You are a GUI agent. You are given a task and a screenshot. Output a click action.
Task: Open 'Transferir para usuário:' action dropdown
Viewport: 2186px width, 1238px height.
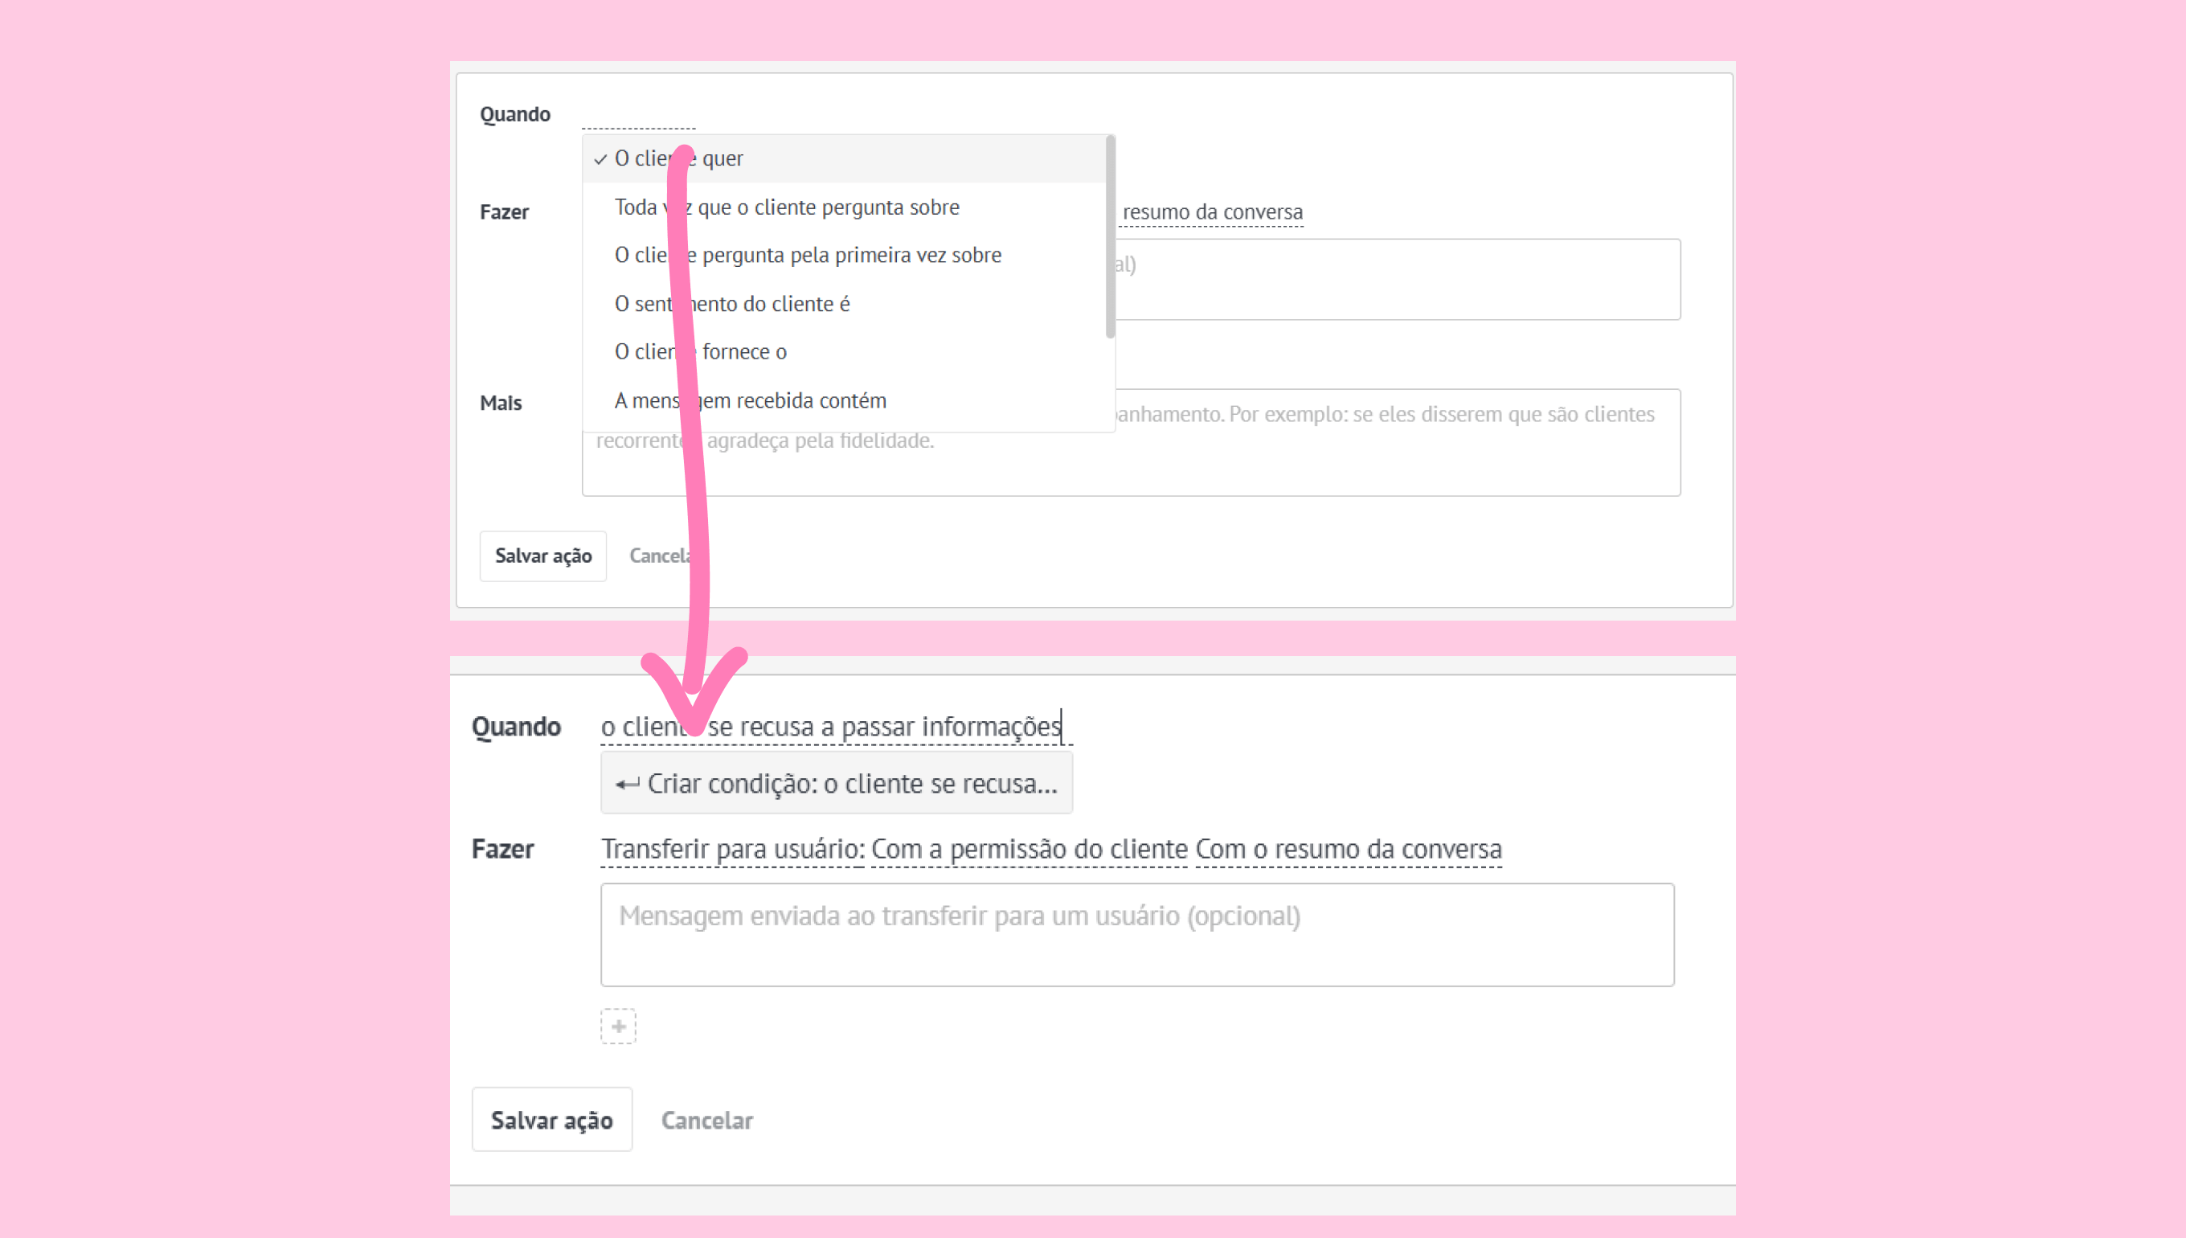(733, 849)
